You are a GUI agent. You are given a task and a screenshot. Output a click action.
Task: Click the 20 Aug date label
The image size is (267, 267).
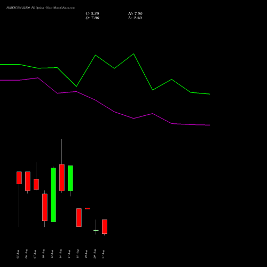pyautogui.click(x=95, y=254)
